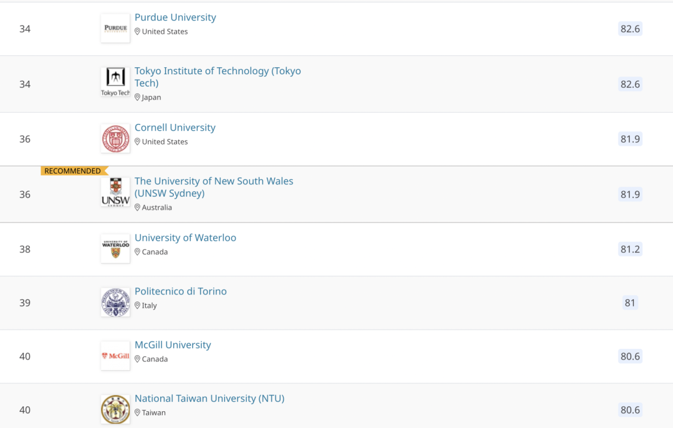
Task: Click the Purdue University logo
Action: point(115,28)
